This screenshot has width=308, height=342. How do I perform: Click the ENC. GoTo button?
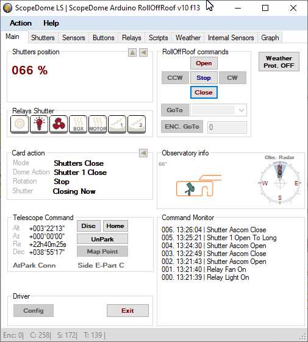coord(182,127)
